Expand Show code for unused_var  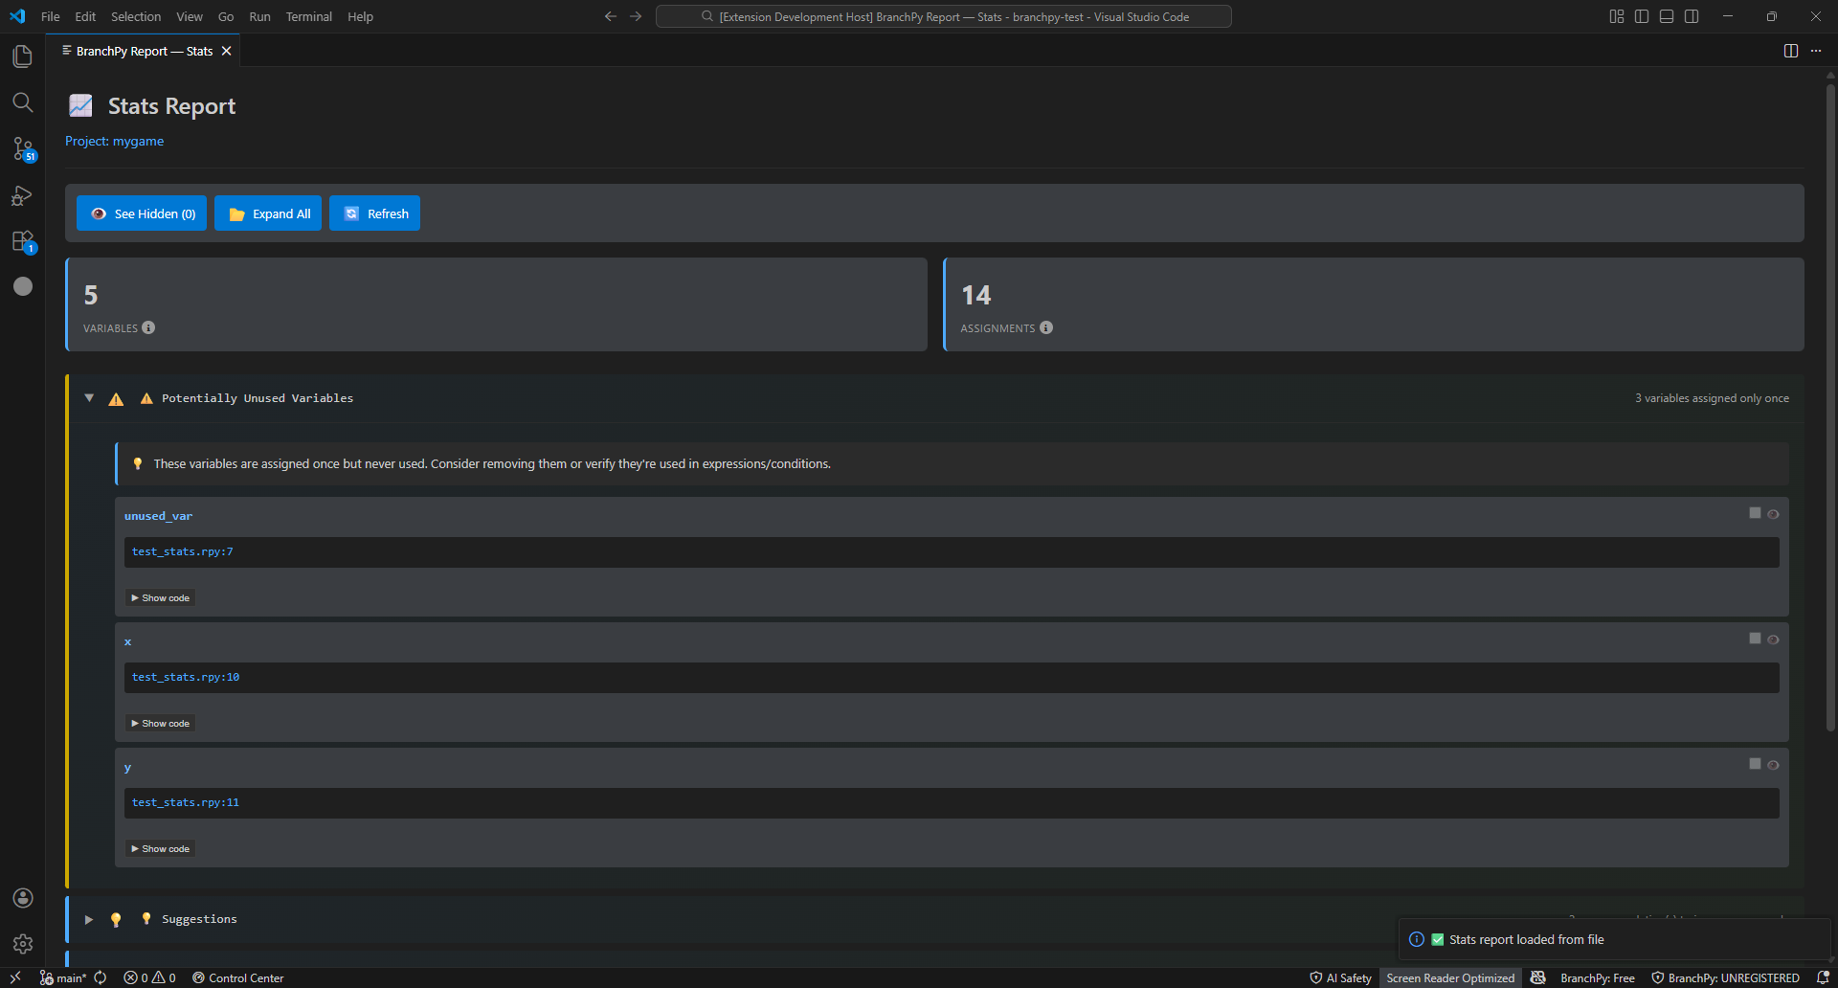tap(159, 596)
